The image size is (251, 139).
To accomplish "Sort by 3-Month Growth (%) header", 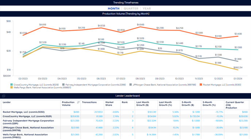I will pos(209,104).
